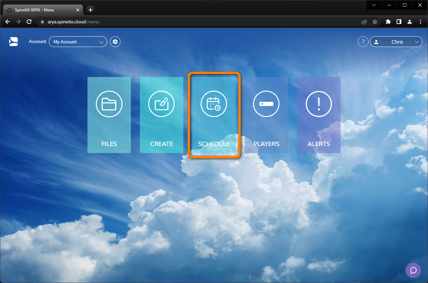Click the PLAYERS device icon
The width and height of the screenshot is (428, 283).
point(266,104)
